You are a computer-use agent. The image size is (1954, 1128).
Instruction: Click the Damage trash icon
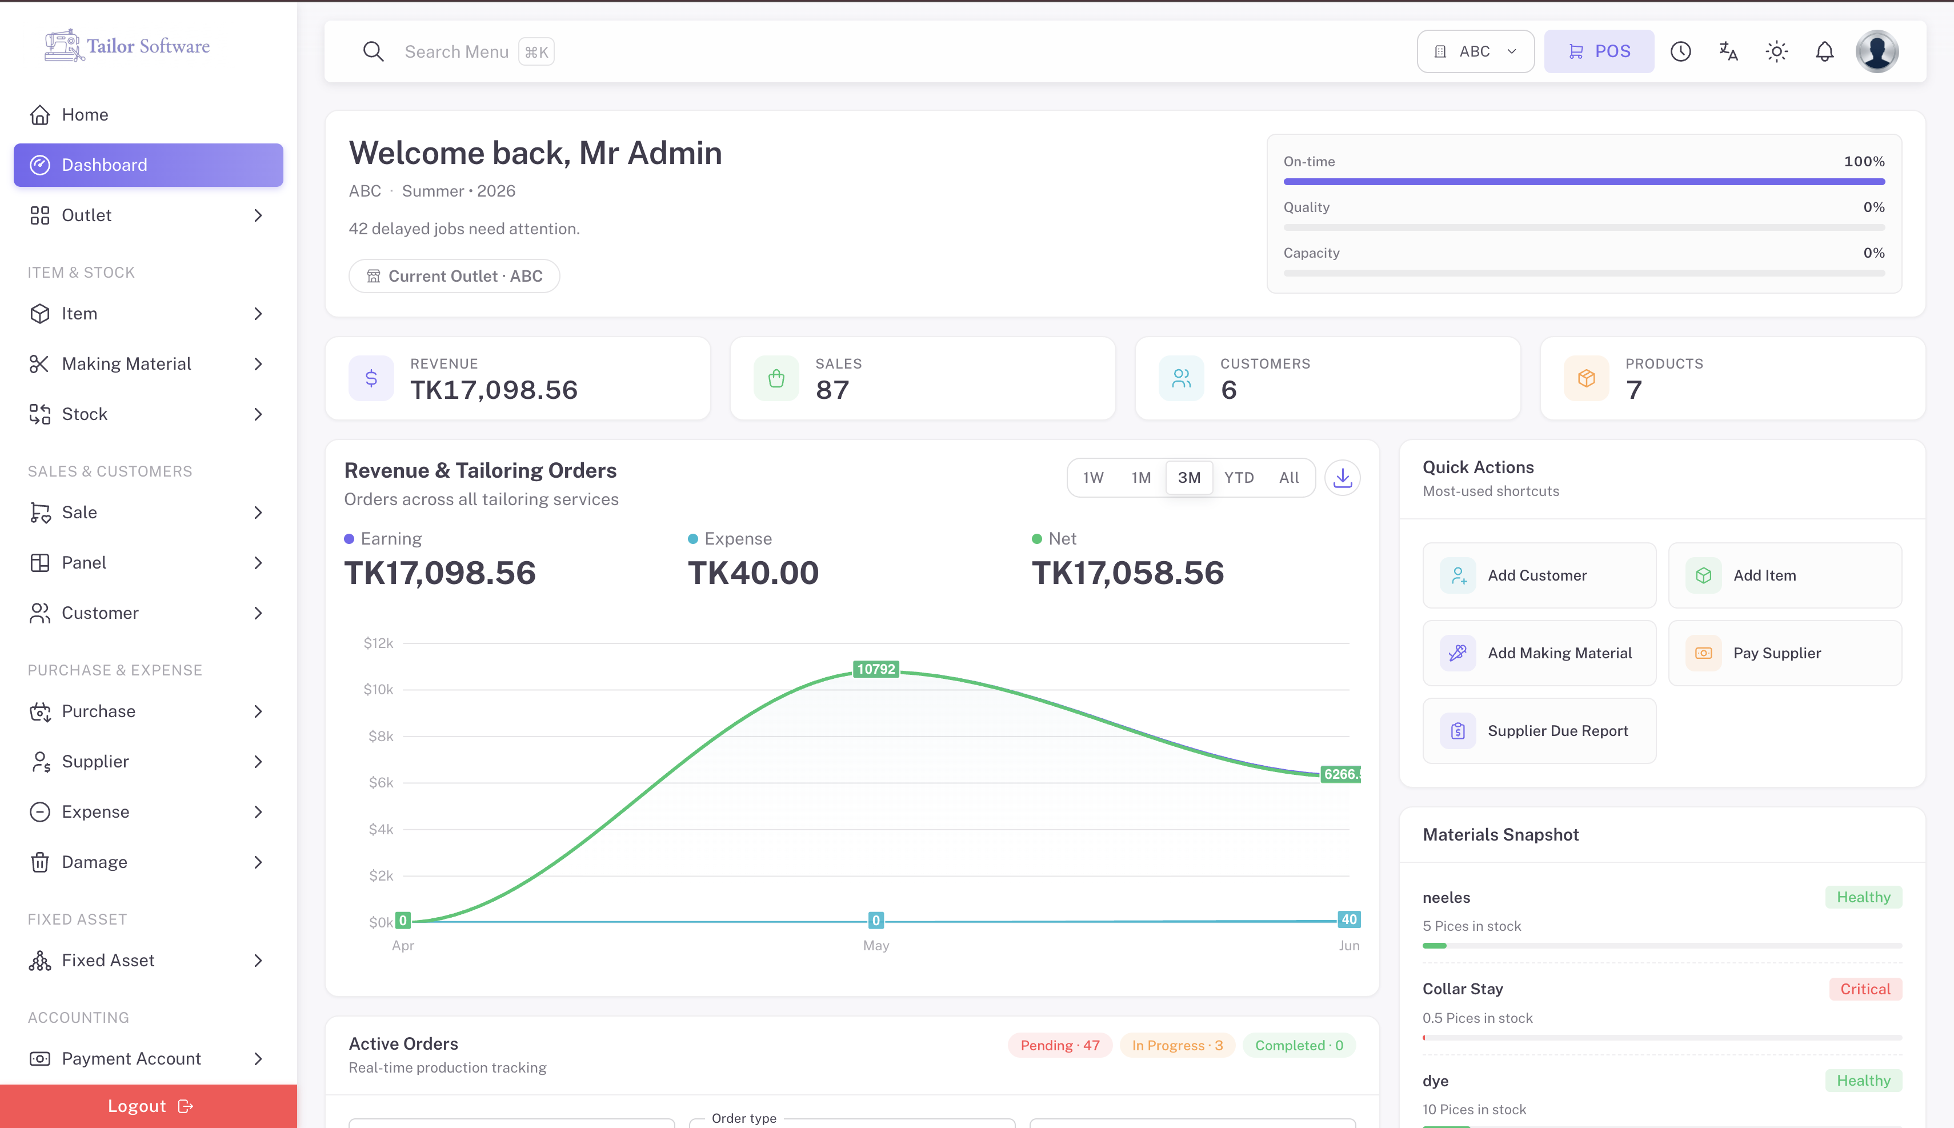point(39,862)
